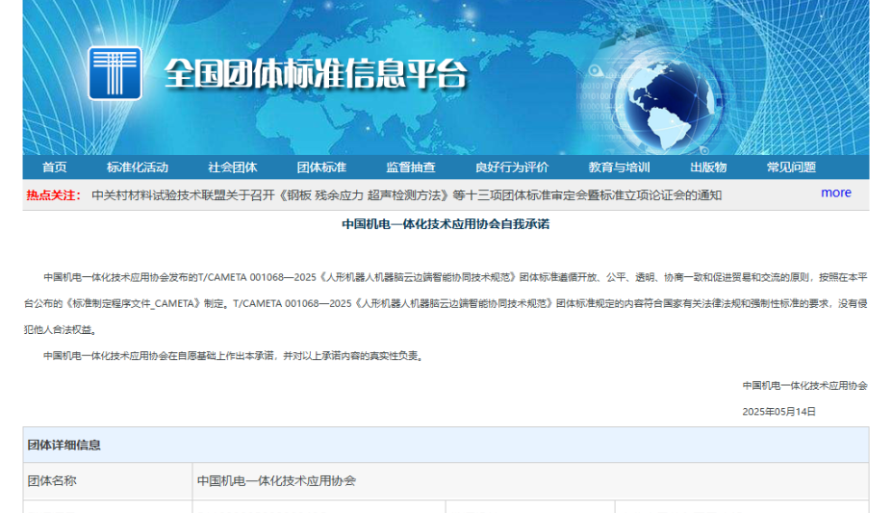The height and width of the screenshot is (513, 892).
Task: Go to the 社会团体 section
Action: click(233, 167)
